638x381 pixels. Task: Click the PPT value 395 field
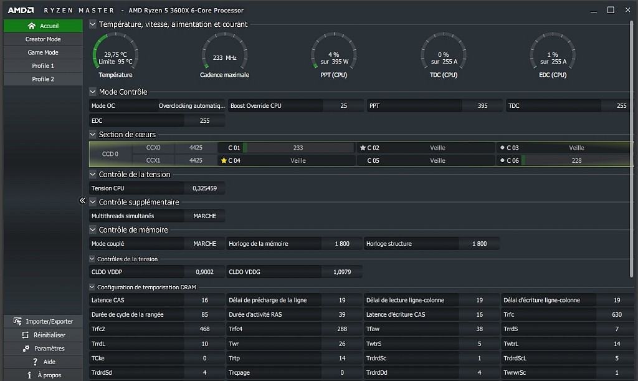pyautogui.click(x=483, y=106)
